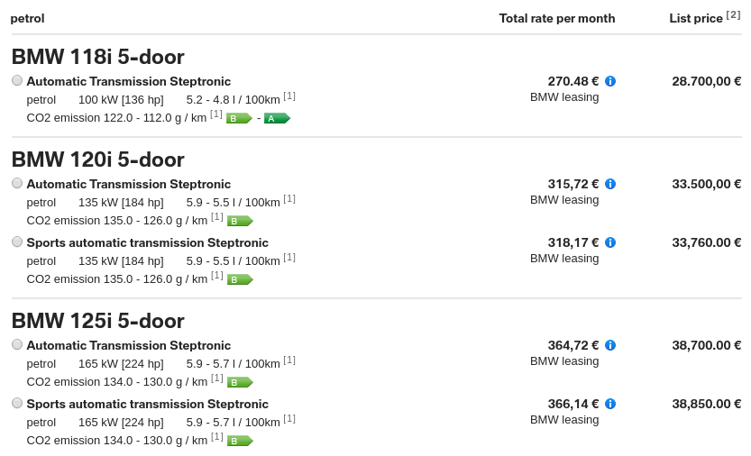Click the BMW 125i 5-door heading

[x=97, y=321]
